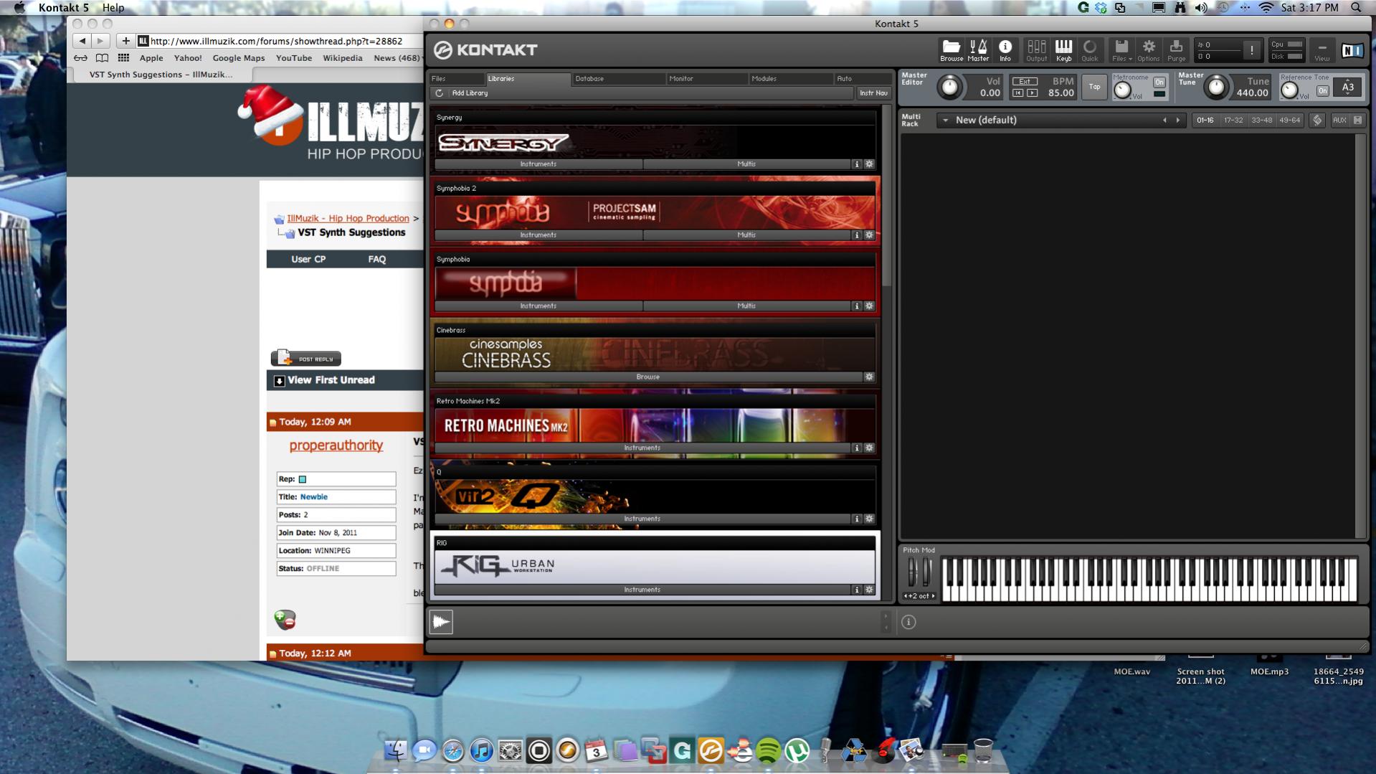Switch to the Modules browser tab
The image size is (1376, 774).
[x=789, y=79]
